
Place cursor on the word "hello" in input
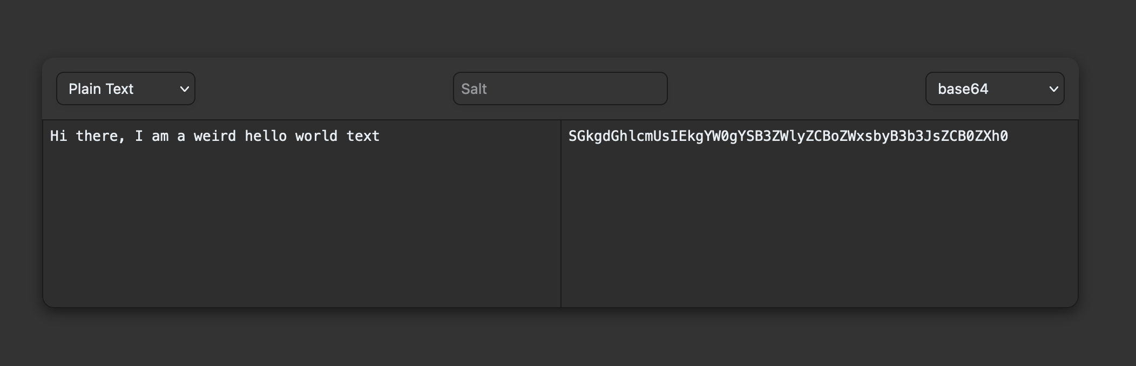click(266, 136)
